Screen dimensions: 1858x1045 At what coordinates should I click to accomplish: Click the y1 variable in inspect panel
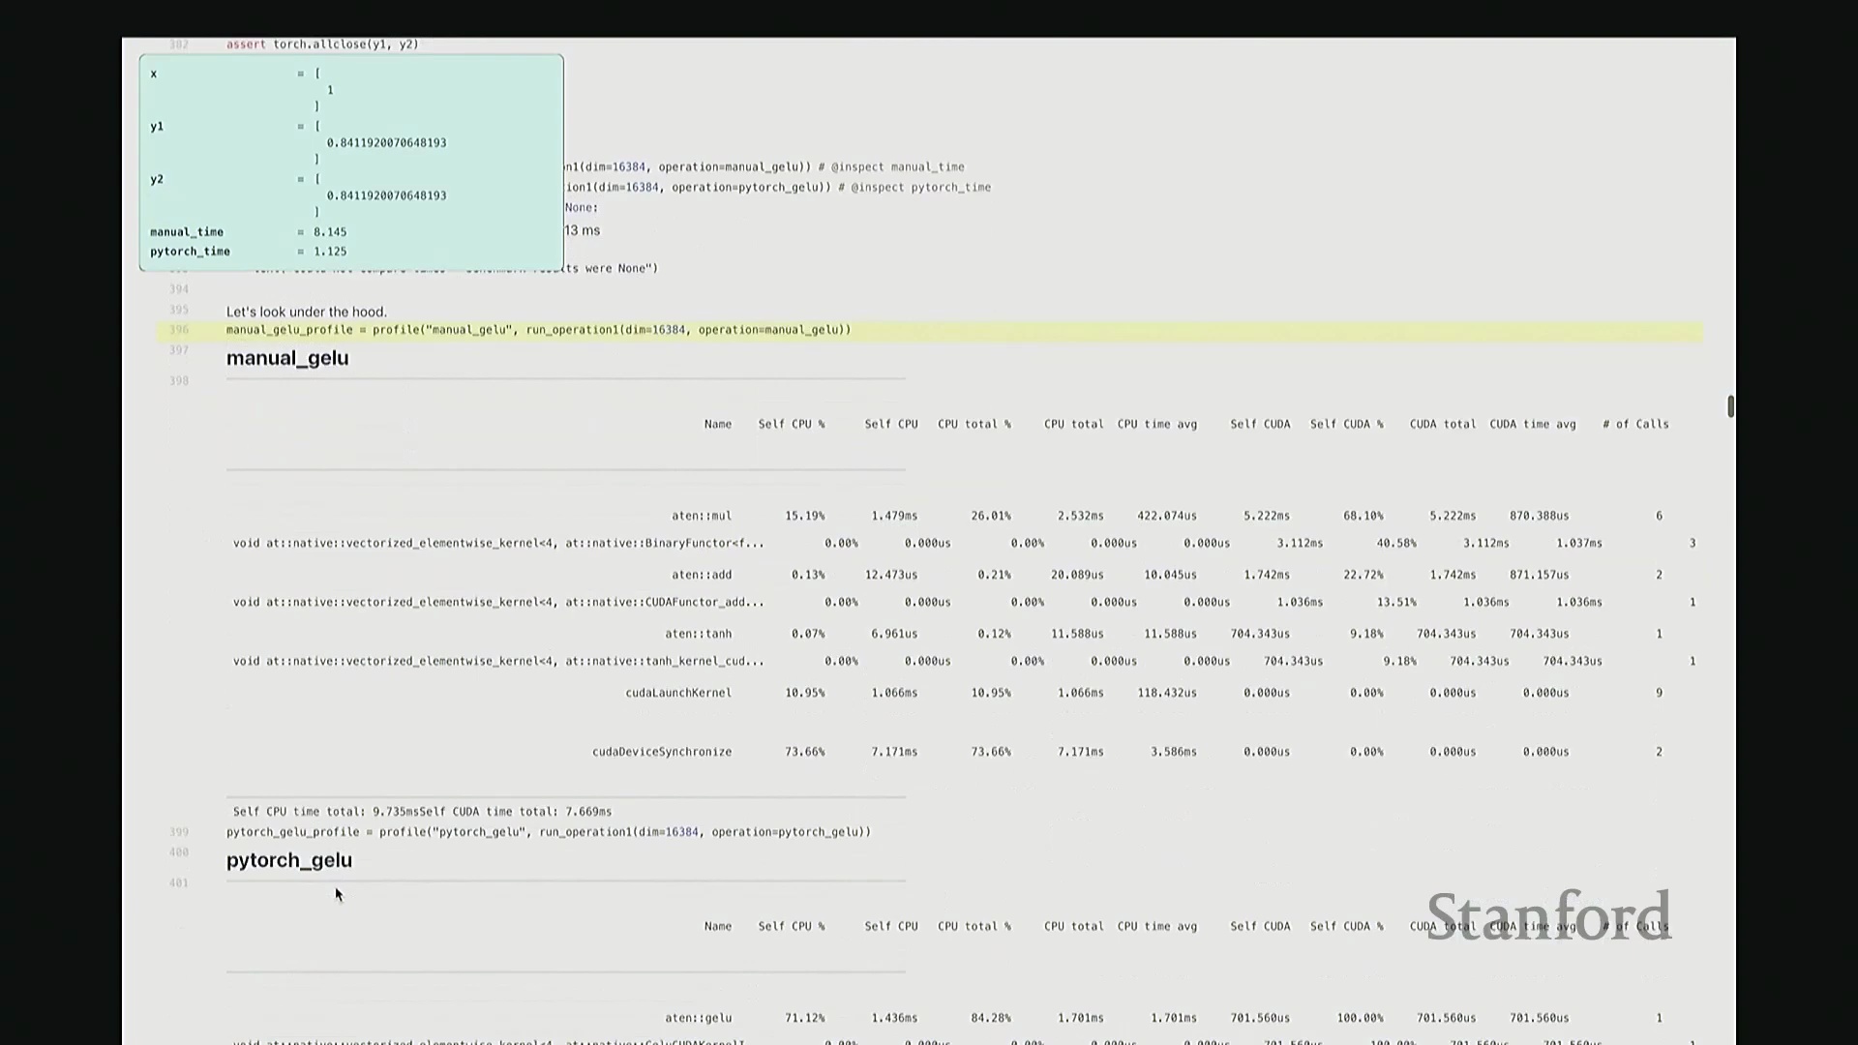157,127
